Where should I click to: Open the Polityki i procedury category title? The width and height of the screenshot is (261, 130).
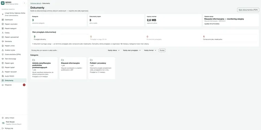[98, 63]
